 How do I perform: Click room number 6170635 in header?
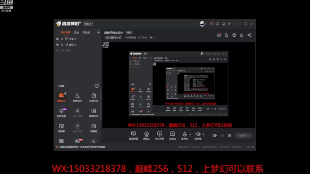[142, 38]
